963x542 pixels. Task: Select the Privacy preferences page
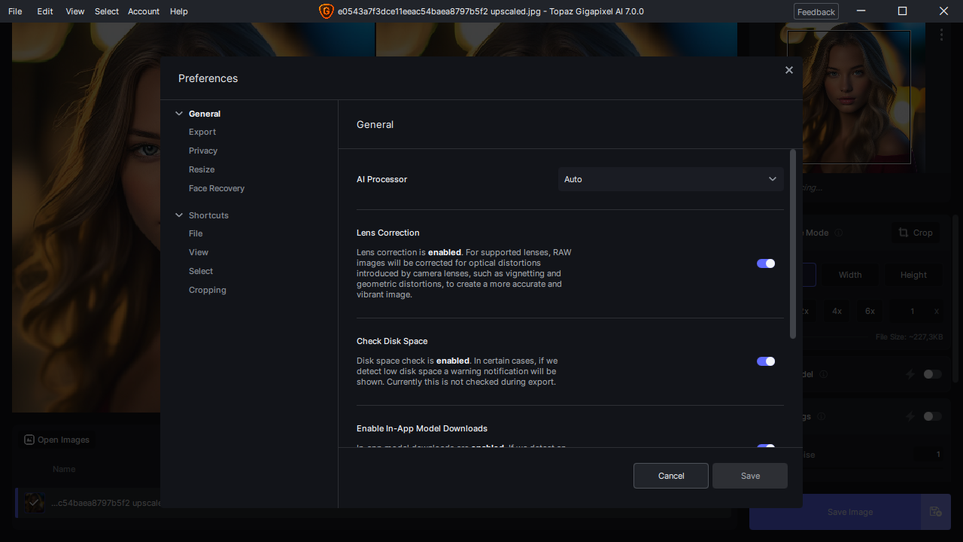[203, 151]
